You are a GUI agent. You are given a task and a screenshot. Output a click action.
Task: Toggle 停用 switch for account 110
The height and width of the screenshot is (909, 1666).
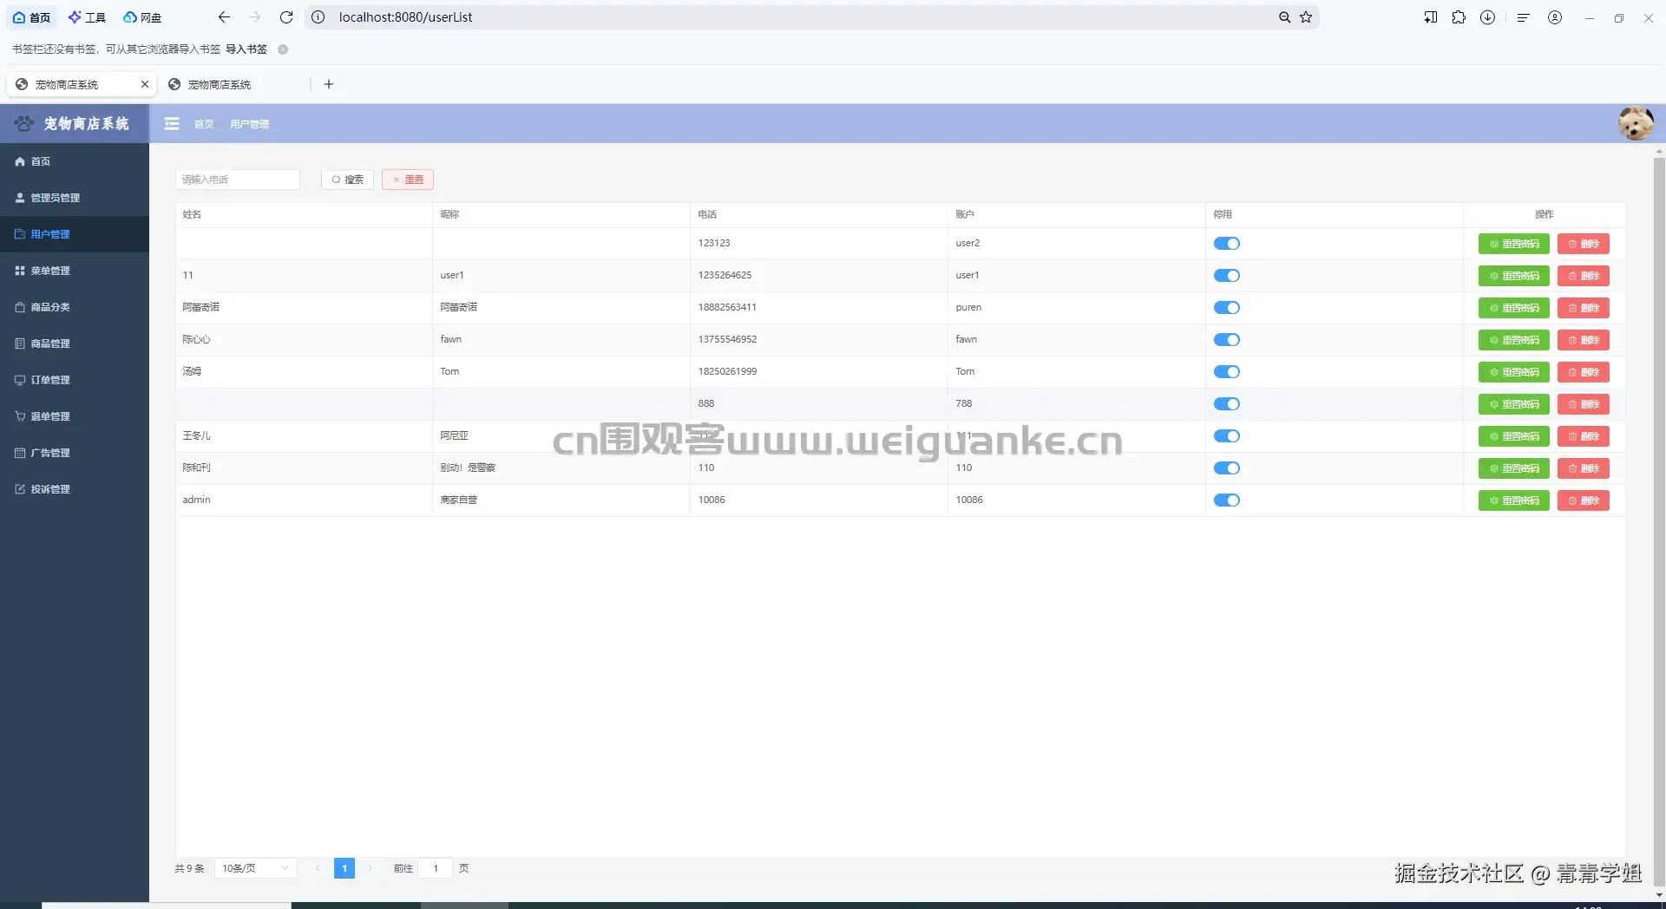point(1227,468)
